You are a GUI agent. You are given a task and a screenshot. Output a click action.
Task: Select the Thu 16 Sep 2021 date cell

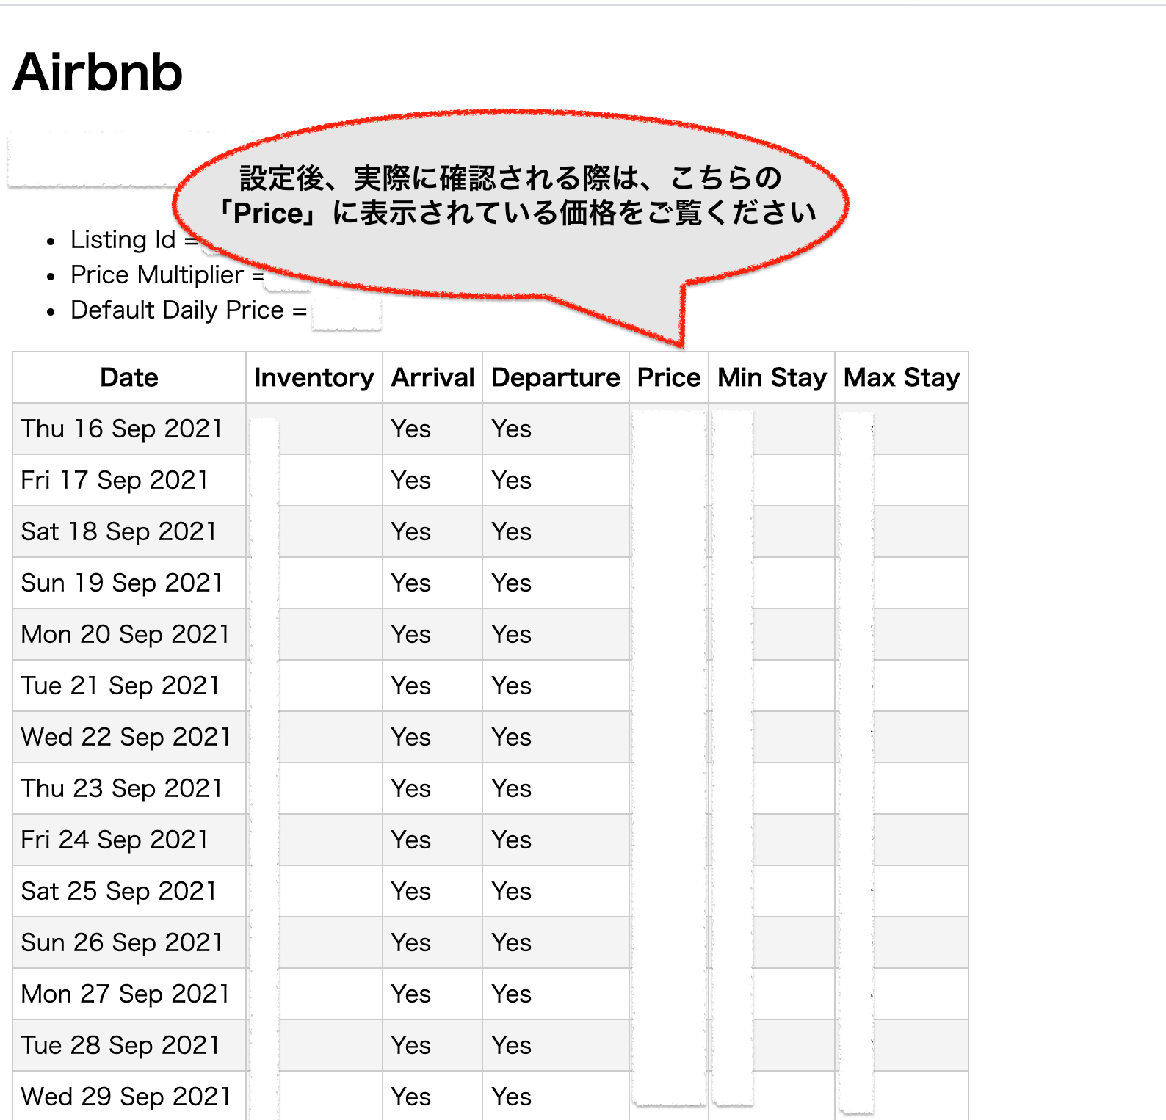pos(122,429)
